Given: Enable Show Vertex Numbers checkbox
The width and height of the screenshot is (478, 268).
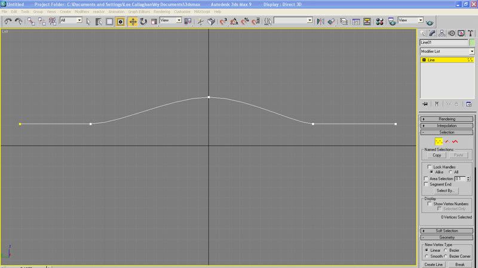Looking at the screenshot, I should pyautogui.click(x=430, y=204).
